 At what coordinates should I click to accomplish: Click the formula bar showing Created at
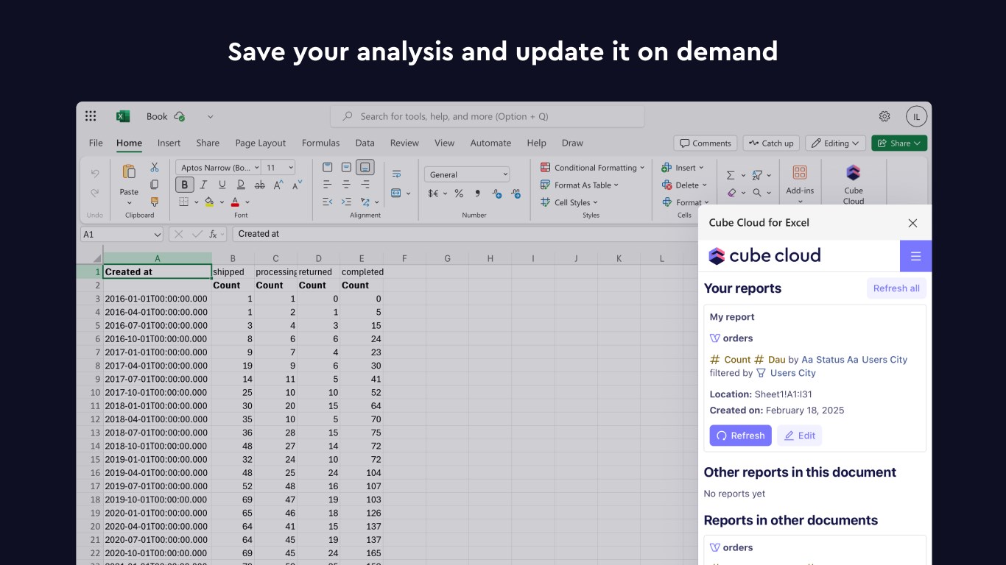pyautogui.click(x=464, y=234)
